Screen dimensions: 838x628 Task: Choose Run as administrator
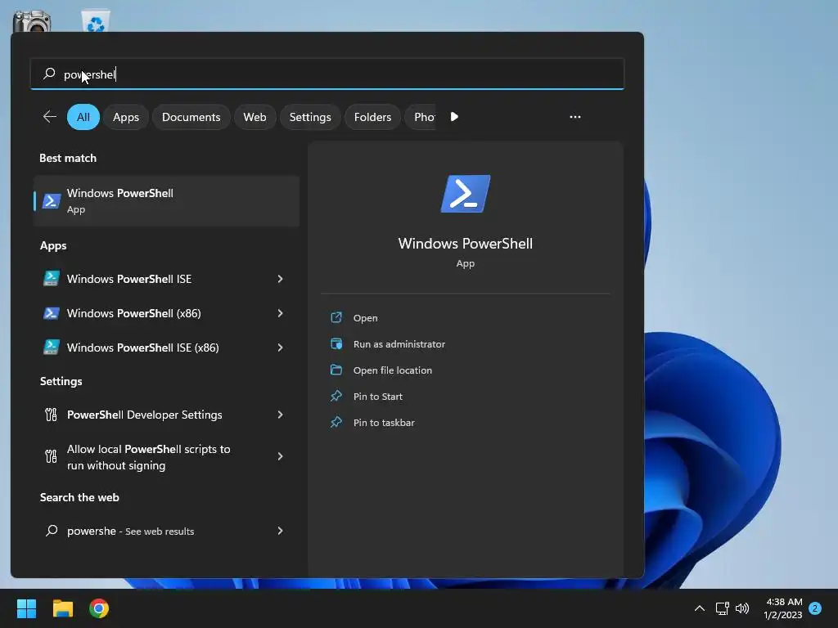click(x=399, y=344)
